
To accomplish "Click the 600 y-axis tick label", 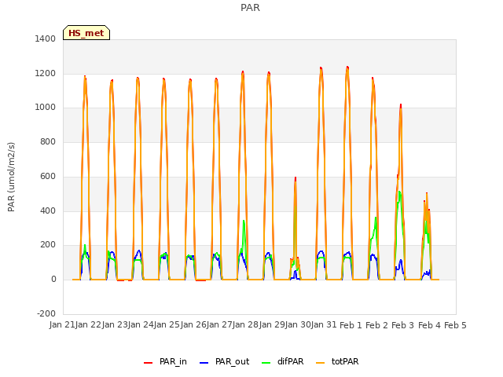I will [x=48, y=176].
